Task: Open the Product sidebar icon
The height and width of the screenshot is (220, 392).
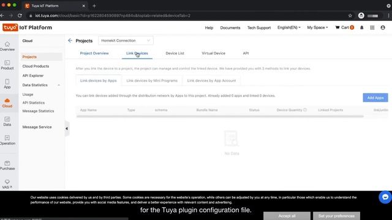Action: coord(7,65)
